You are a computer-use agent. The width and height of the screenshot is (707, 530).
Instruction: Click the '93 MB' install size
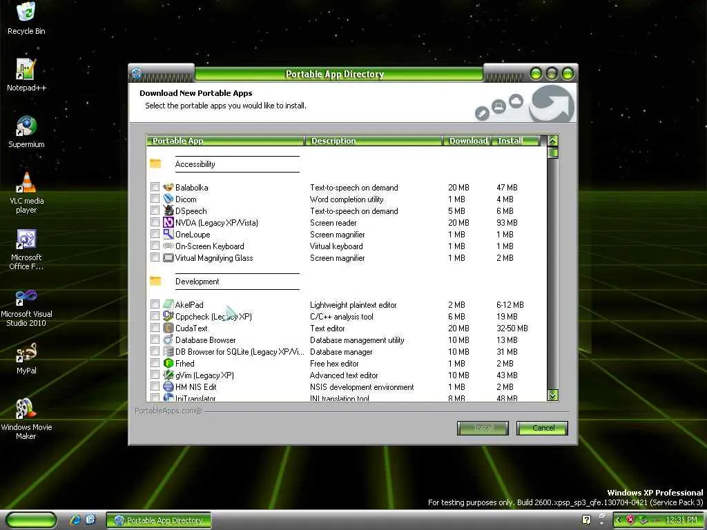(507, 223)
